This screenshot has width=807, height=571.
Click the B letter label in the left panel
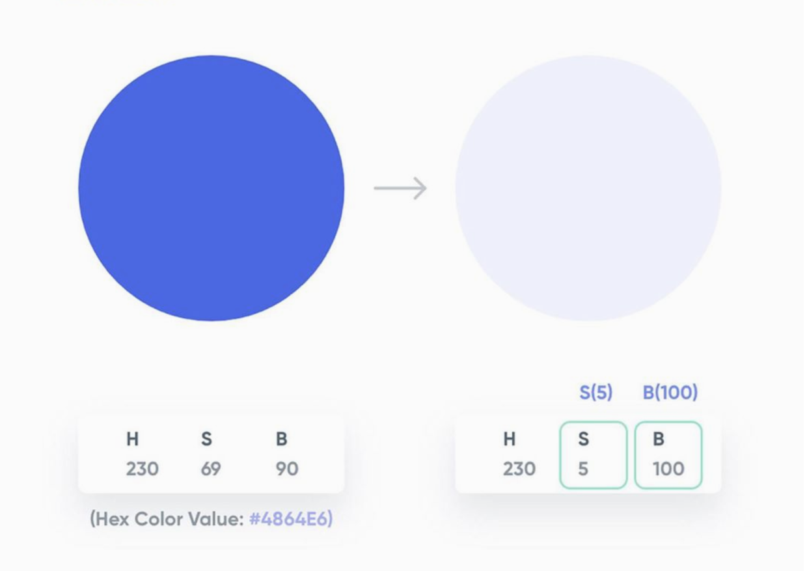pyautogui.click(x=281, y=439)
